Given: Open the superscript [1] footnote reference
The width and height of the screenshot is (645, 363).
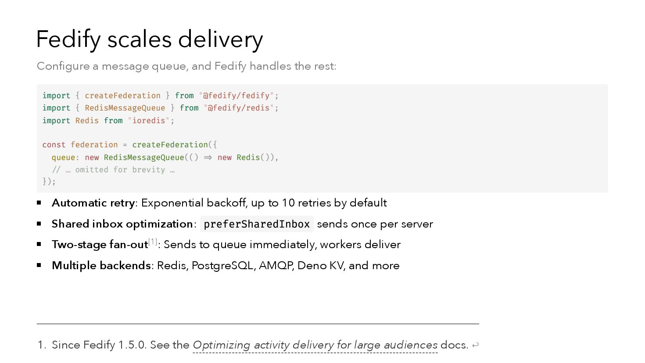Looking at the screenshot, I should (153, 242).
